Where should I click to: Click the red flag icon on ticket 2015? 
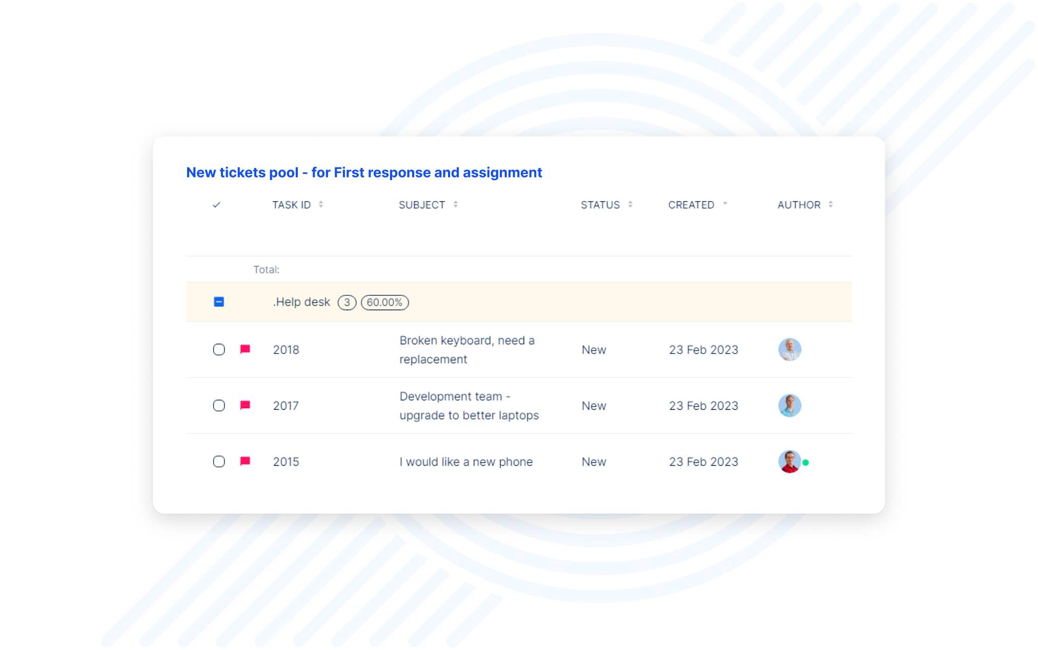(245, 461)
